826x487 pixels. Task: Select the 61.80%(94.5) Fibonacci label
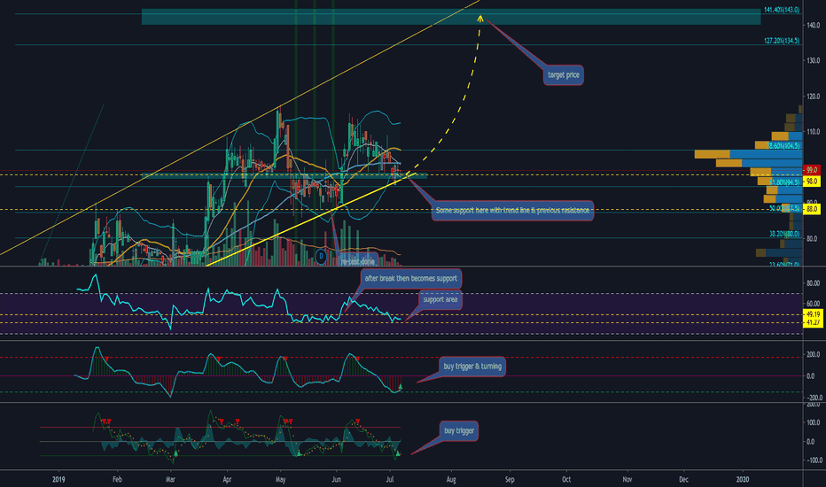pyautogui.click(x=783, y=182)
